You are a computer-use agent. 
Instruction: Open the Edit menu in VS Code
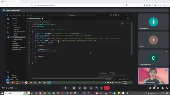click(14, 15)
